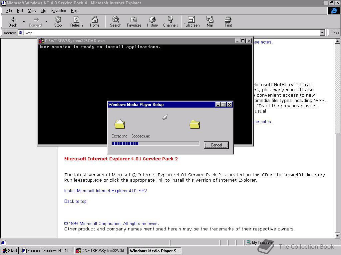Switch to Windows Media Player Setup taskbar button
341x255 pixels.
[155, 251]
